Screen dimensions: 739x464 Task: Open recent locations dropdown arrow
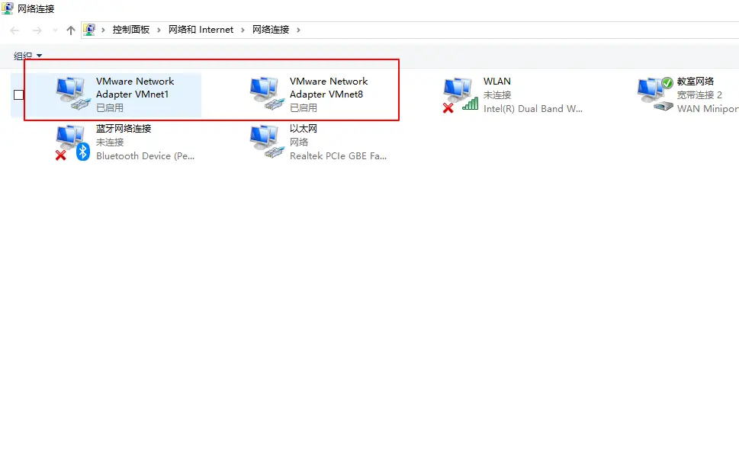(x=55, y=30)
